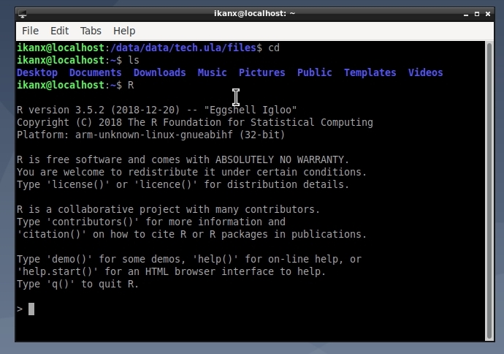
Task: Click the R prompt cursor block
Action: pyautogui.click(x=31, y=309)
